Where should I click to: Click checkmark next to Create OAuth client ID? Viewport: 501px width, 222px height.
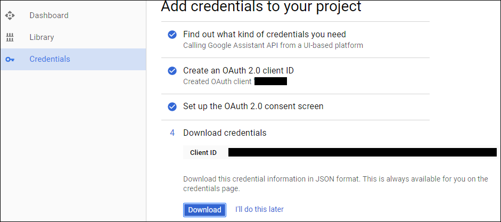point(172,71)
